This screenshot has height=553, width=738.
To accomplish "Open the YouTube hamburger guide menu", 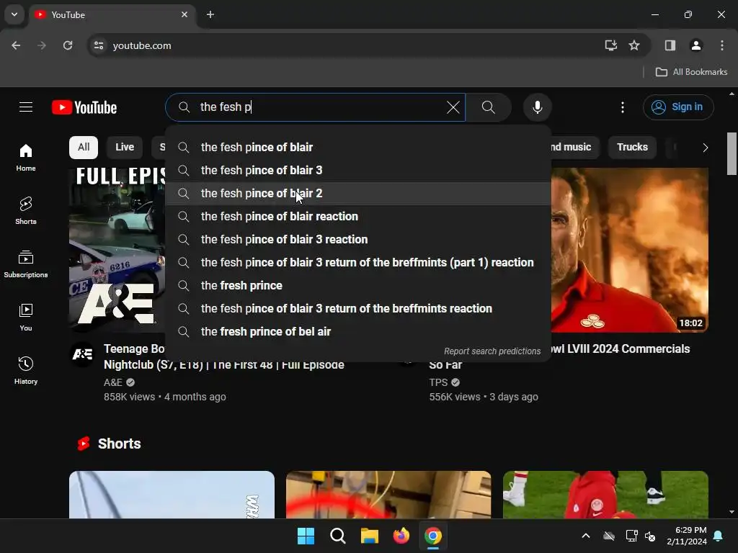I will (x=26, y=107).
